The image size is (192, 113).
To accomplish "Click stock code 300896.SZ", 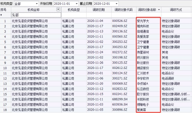I will (120, 110).
